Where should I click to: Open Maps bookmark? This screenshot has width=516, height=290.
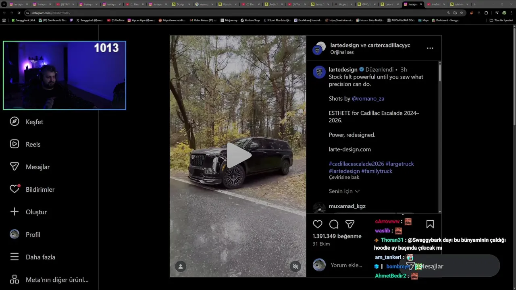coord(423,20)
